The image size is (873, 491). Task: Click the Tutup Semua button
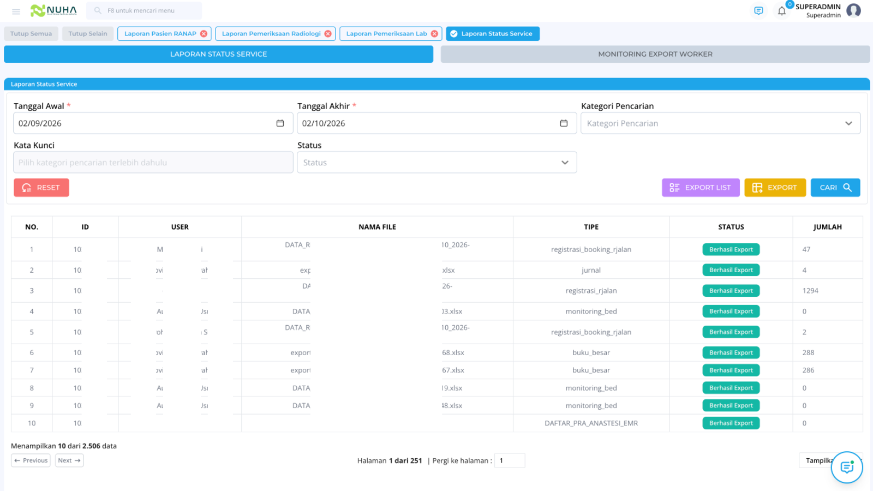31,34
